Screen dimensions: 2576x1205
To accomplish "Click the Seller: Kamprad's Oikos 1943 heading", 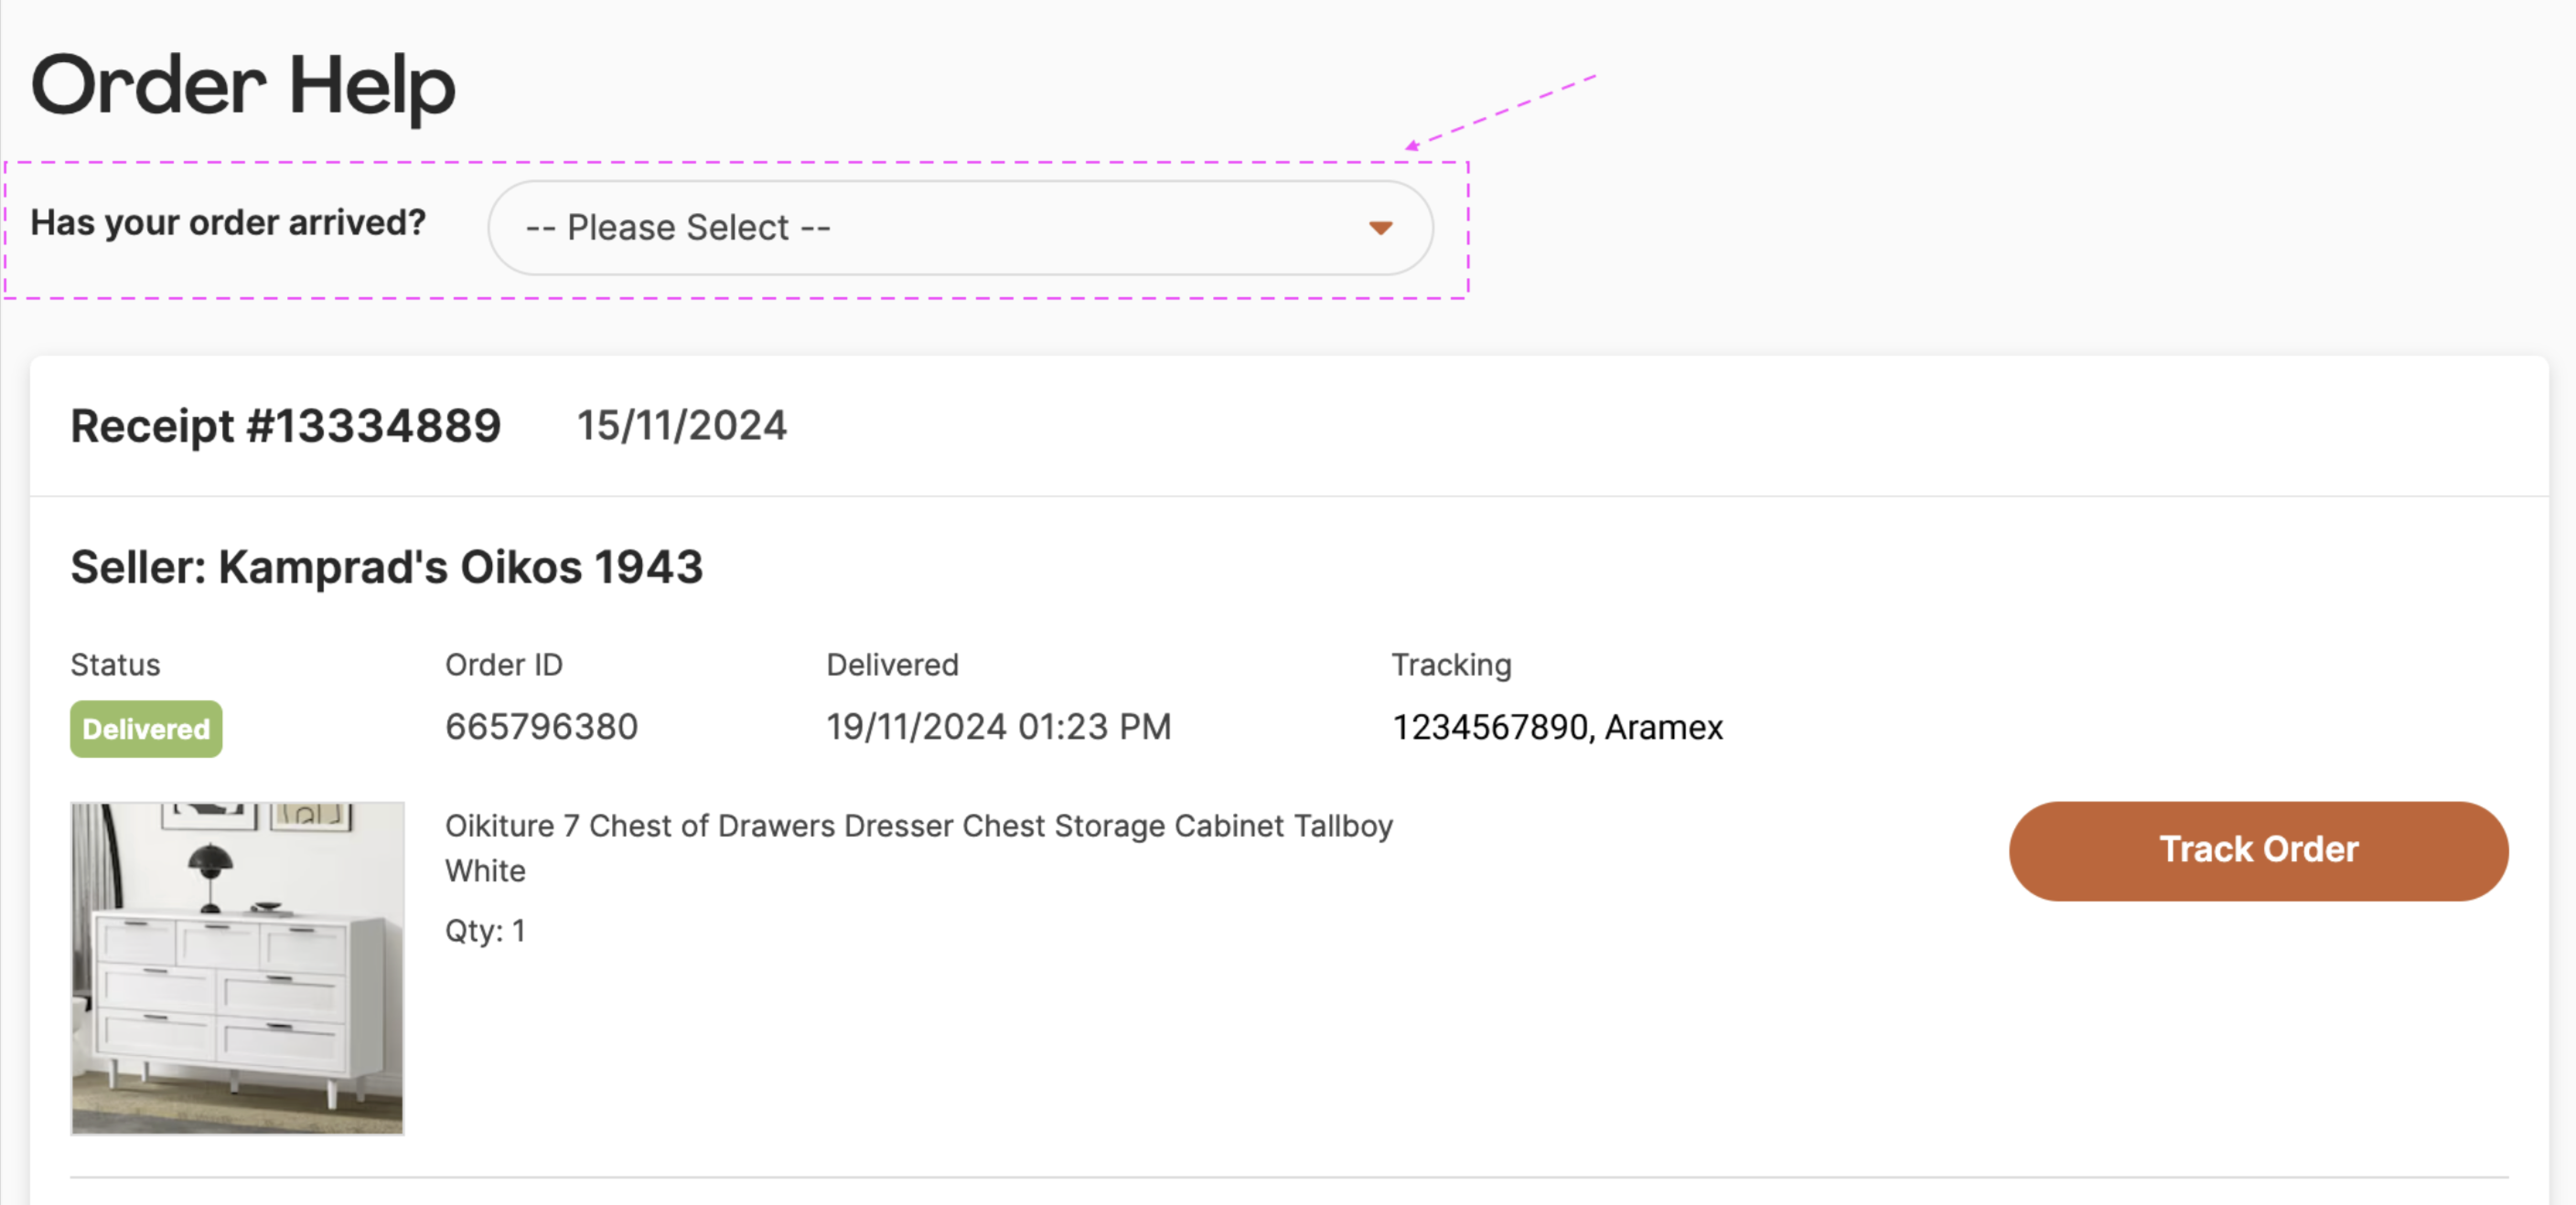I will tap(386, 568).
